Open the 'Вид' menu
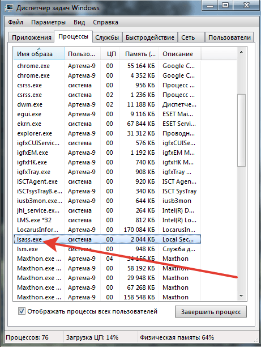The height and width of the screenshot is (347, 261). (x=79, y=22)
